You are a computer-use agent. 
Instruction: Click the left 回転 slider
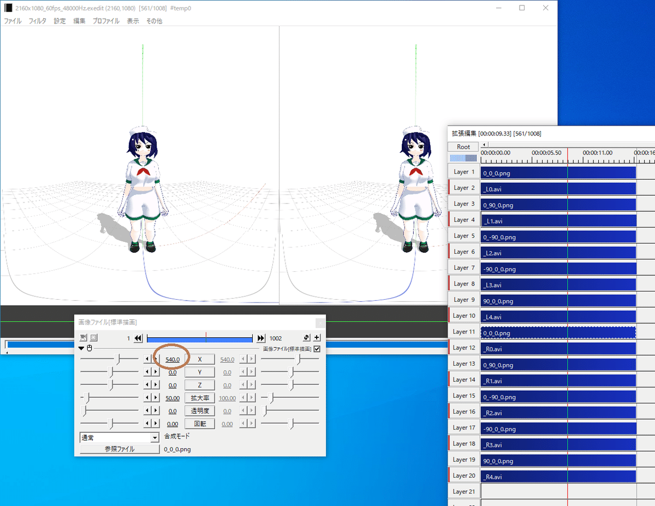(x=110, y=424)
